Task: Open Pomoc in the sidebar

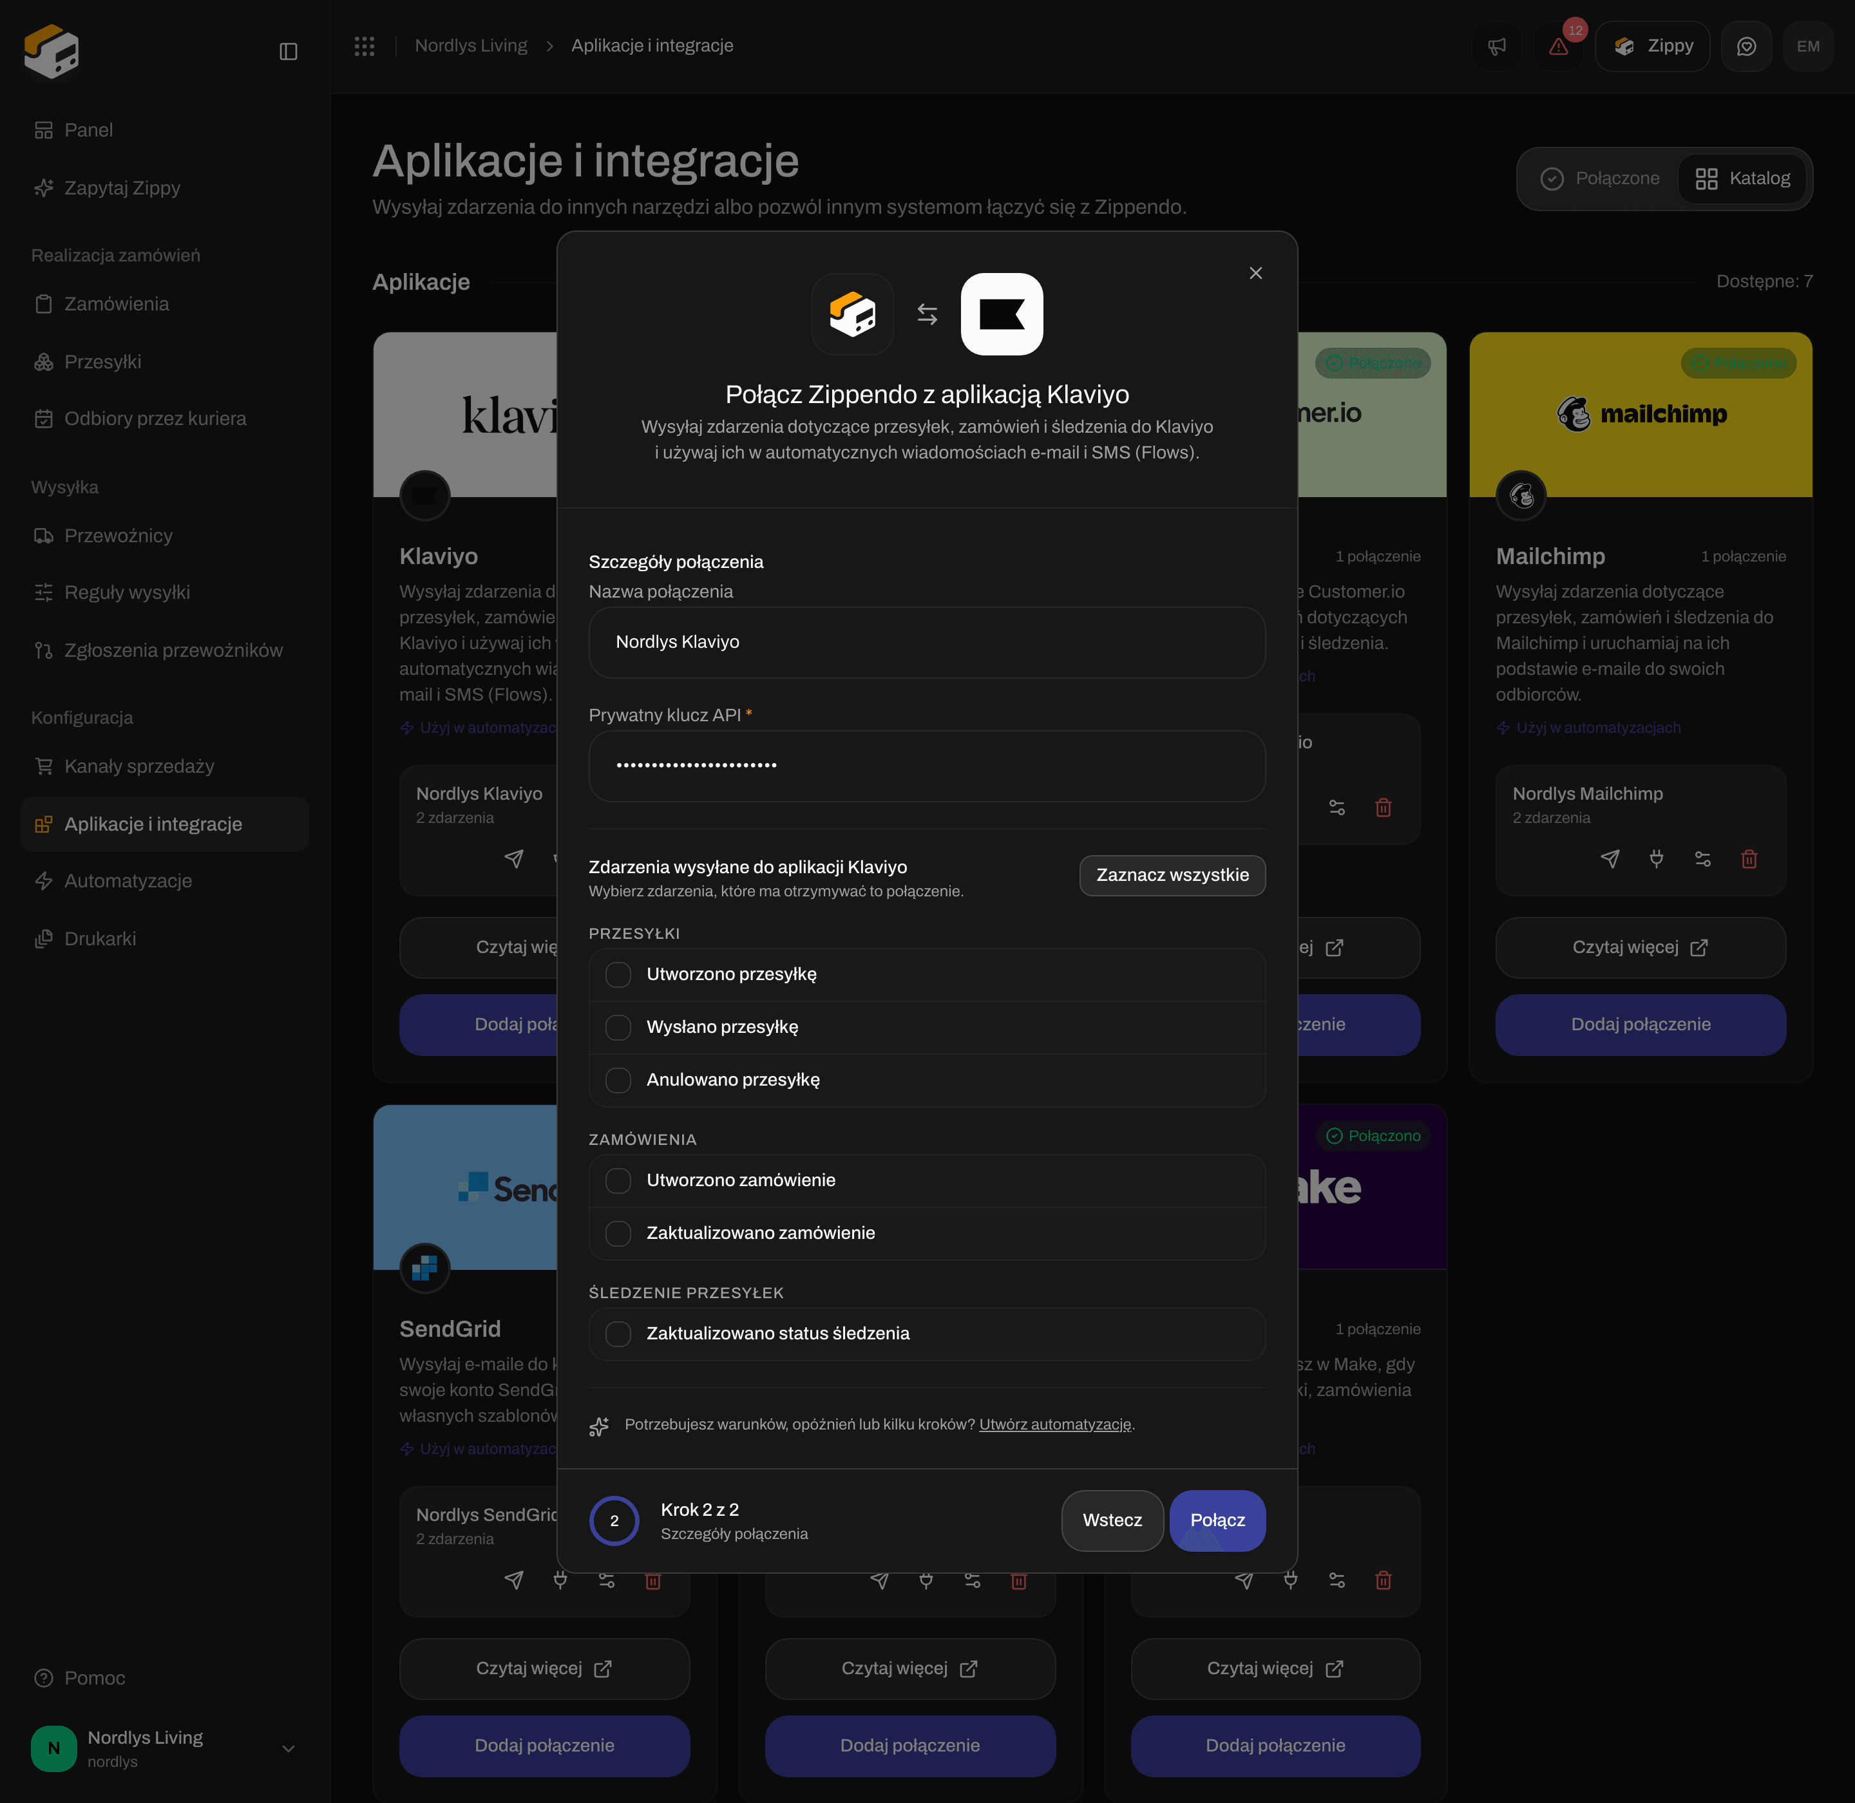Action: point(165,1678)
